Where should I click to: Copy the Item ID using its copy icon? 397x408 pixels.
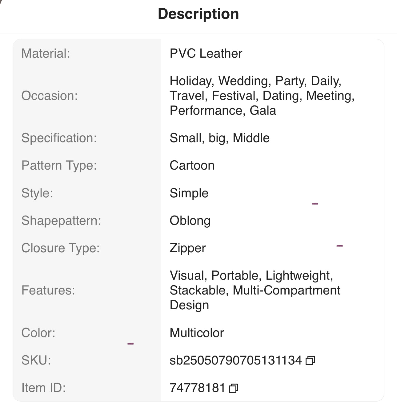[234, 388]
